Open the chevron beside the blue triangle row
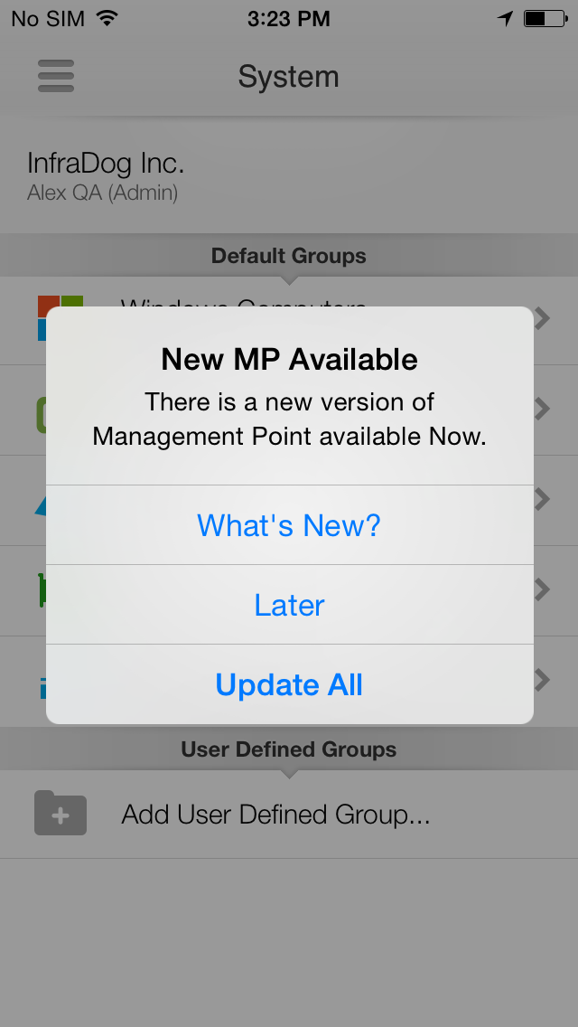Screen dimensions: 578x1027 (x=543, y=499)
